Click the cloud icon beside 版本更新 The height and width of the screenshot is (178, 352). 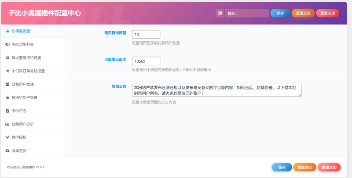point(7,151)
